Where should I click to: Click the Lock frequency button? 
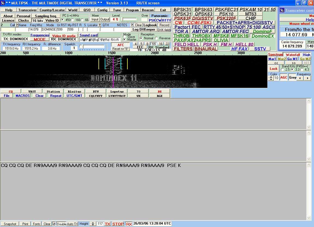tap(273, 69)
